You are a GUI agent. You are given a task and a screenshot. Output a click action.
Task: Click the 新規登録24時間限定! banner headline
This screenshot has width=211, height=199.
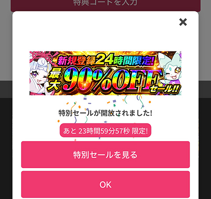coord(106,60)
